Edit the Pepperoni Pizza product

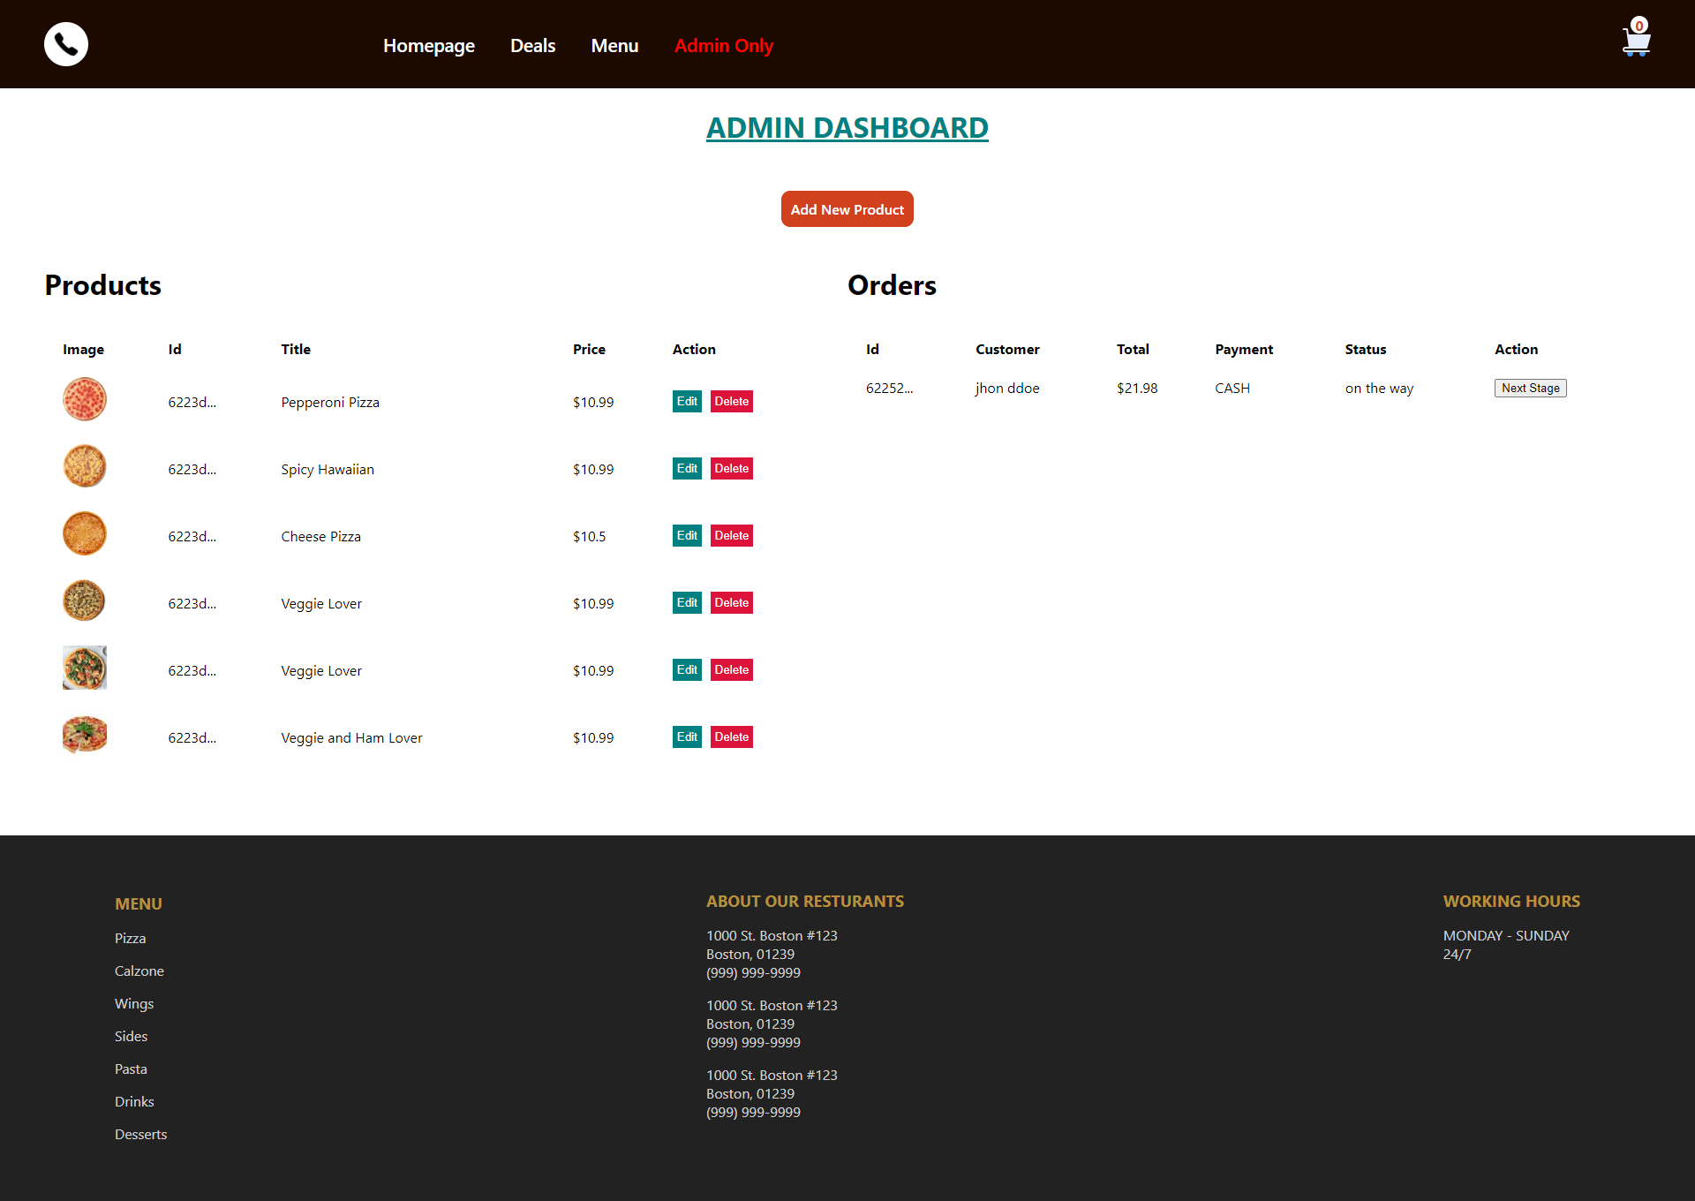tap(687, 401)
